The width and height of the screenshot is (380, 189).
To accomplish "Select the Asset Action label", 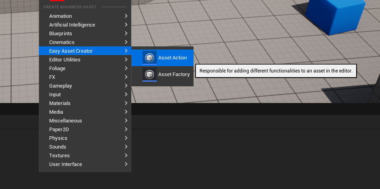I will (x=173, y=58).
